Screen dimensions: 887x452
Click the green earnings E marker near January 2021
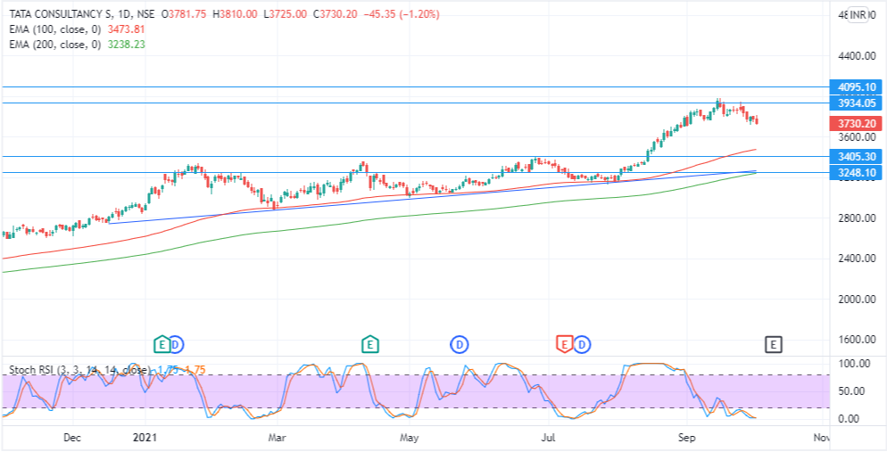point(162,343)
